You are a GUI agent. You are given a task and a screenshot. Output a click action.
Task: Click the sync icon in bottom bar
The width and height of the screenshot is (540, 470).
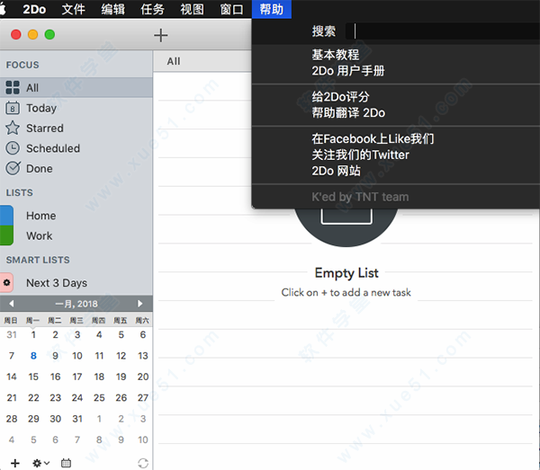[x=143, y=463]
